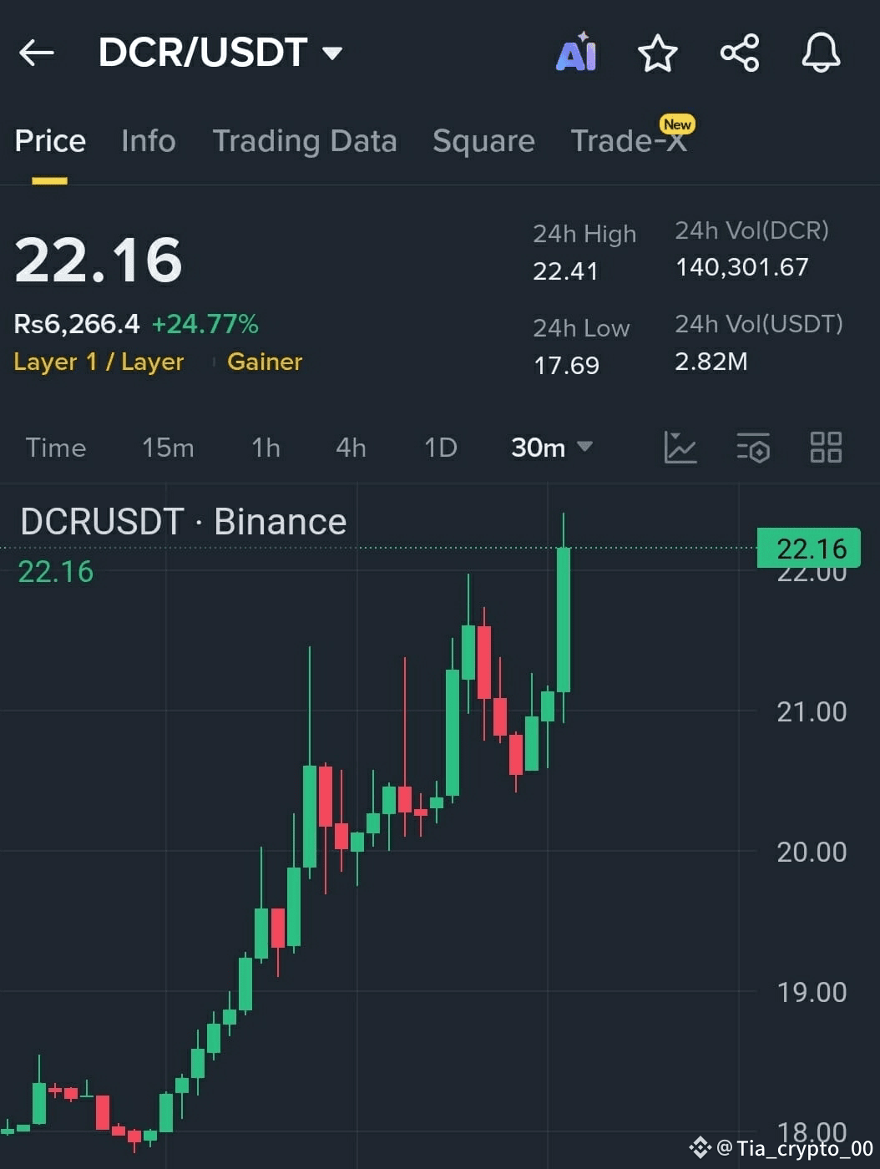Tap the 21.00 price axis label
Image resolution: width=880 pixels, height=1169 pixels.
coord(812,711)
